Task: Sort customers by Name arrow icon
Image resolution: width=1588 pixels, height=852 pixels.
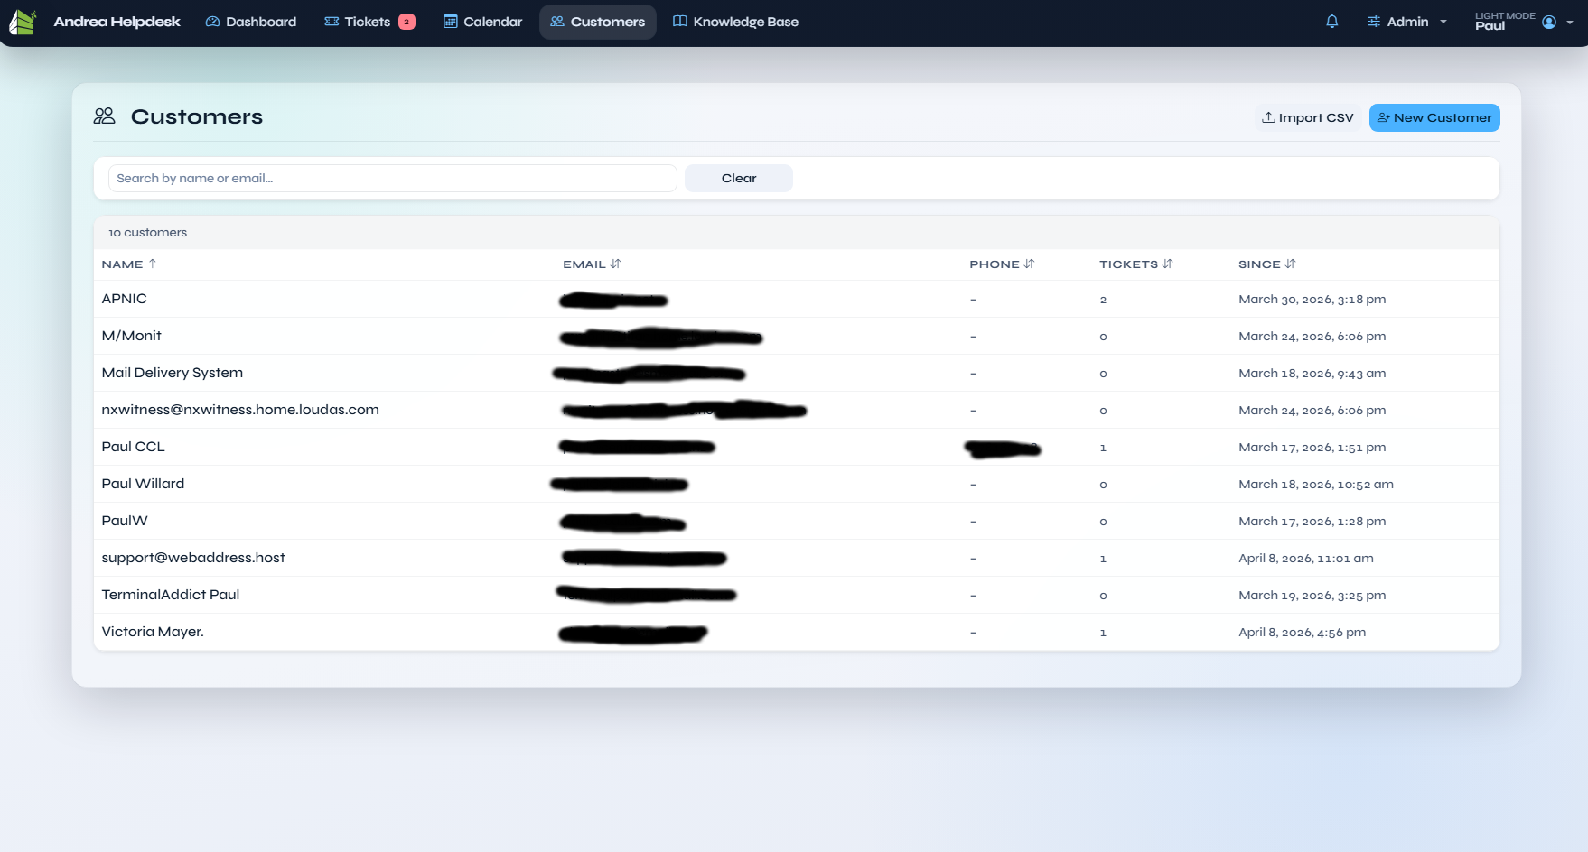Action: 153,264
